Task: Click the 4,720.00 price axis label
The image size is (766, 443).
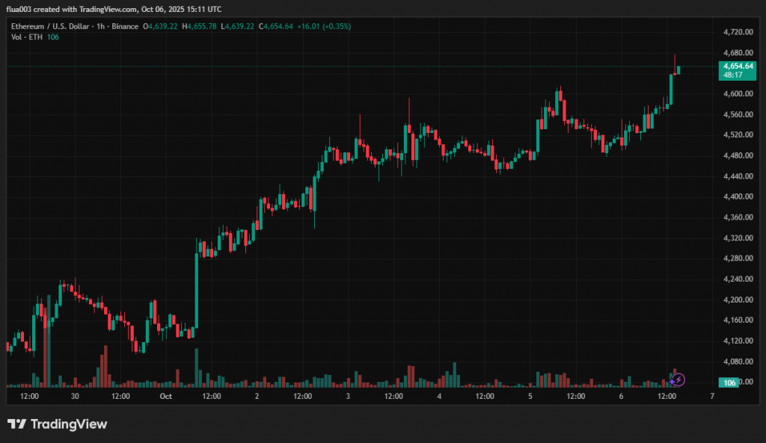Action: tap(737, 32)
